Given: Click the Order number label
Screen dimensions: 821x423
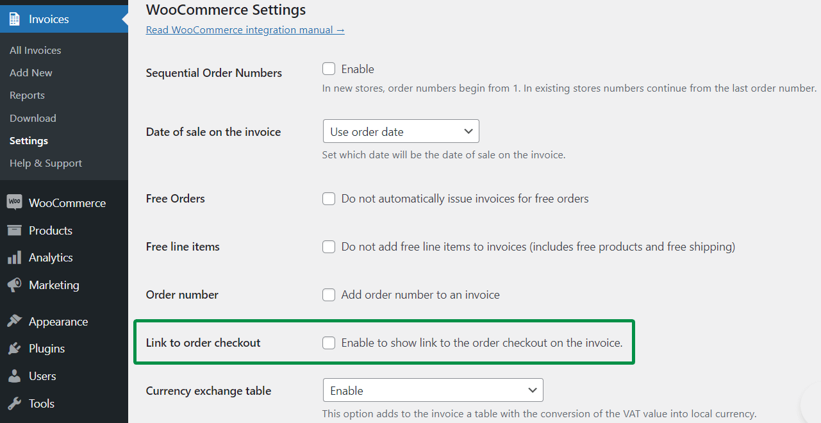Looking at the screenshot, I should [182, 295].
